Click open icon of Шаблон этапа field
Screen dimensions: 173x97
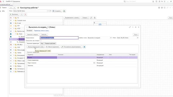[x=111, y=38]
